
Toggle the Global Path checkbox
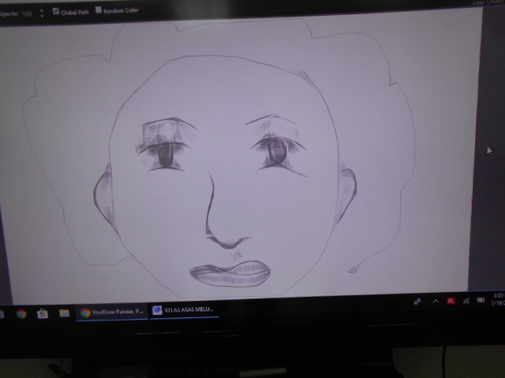56,12
